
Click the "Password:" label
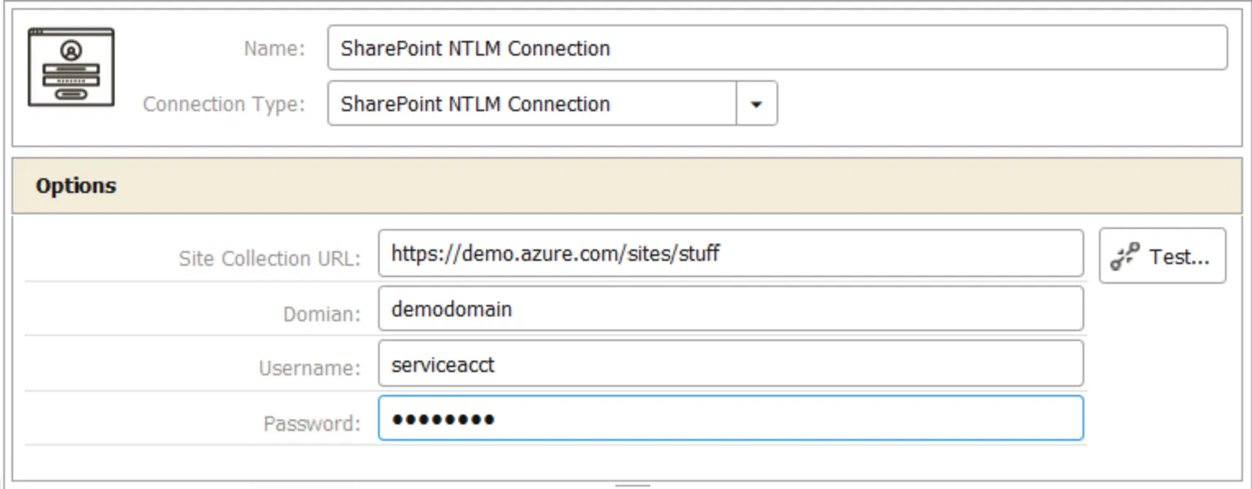pyautogui.click(x=312, y=424)
